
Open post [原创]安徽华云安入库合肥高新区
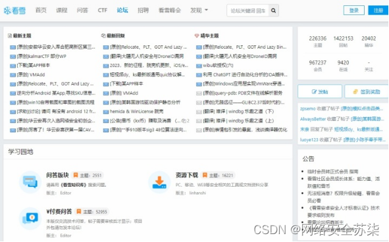click(x=56, y=47)
